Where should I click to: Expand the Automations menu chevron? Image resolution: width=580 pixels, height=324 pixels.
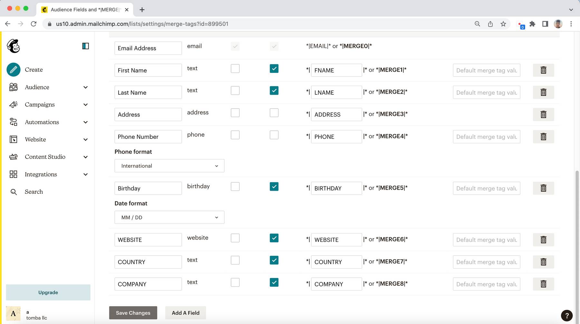click(x=85, y=122)
